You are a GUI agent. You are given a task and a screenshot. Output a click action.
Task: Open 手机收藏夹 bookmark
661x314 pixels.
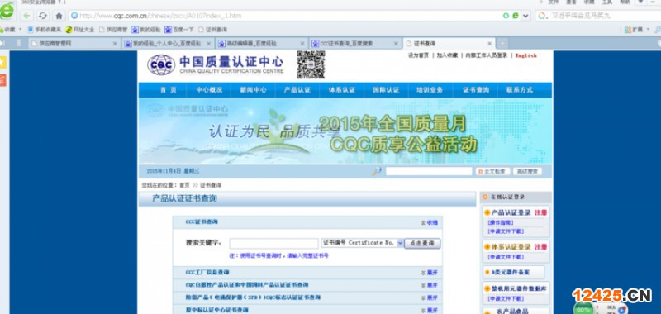pos(45,30)
